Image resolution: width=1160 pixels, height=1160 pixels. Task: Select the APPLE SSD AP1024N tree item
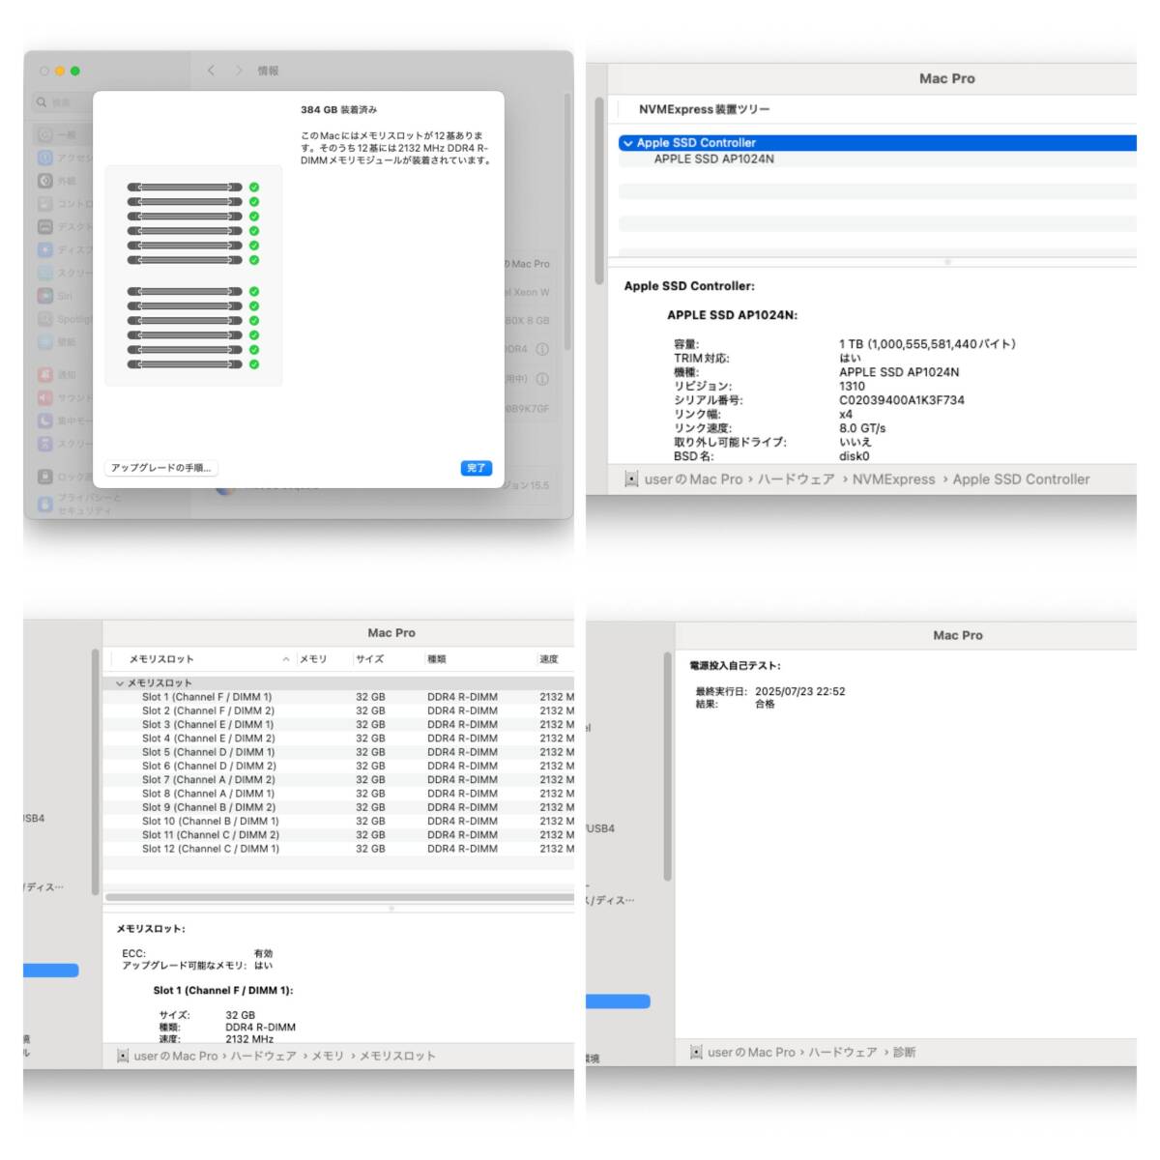pyautogui.click(x=713, y=159)
